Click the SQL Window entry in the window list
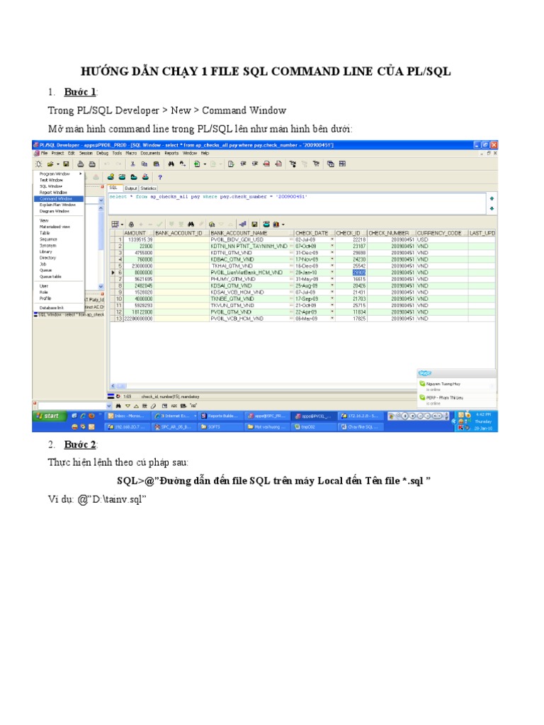 [x=69, y=314]
